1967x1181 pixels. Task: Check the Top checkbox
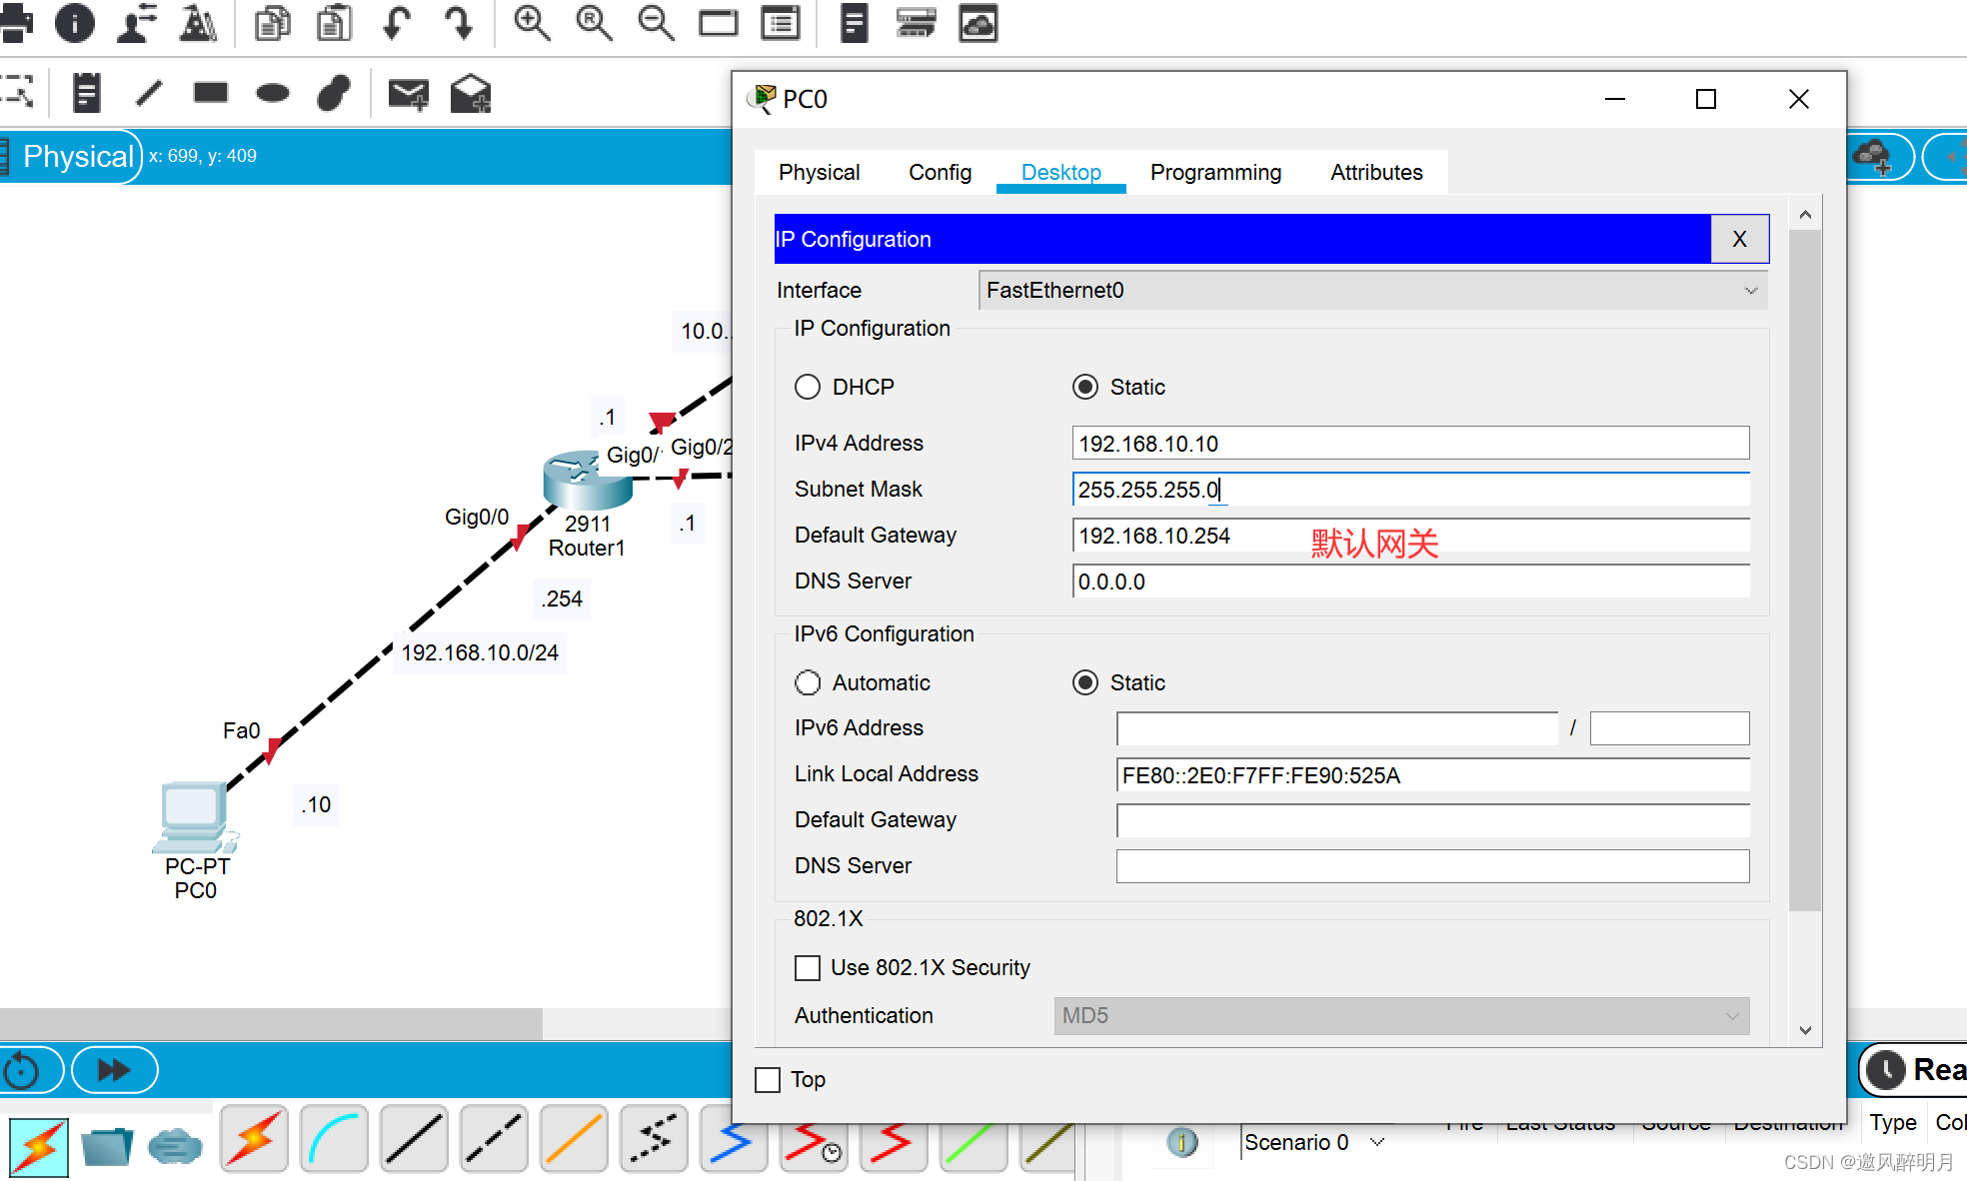(768, 1079)
